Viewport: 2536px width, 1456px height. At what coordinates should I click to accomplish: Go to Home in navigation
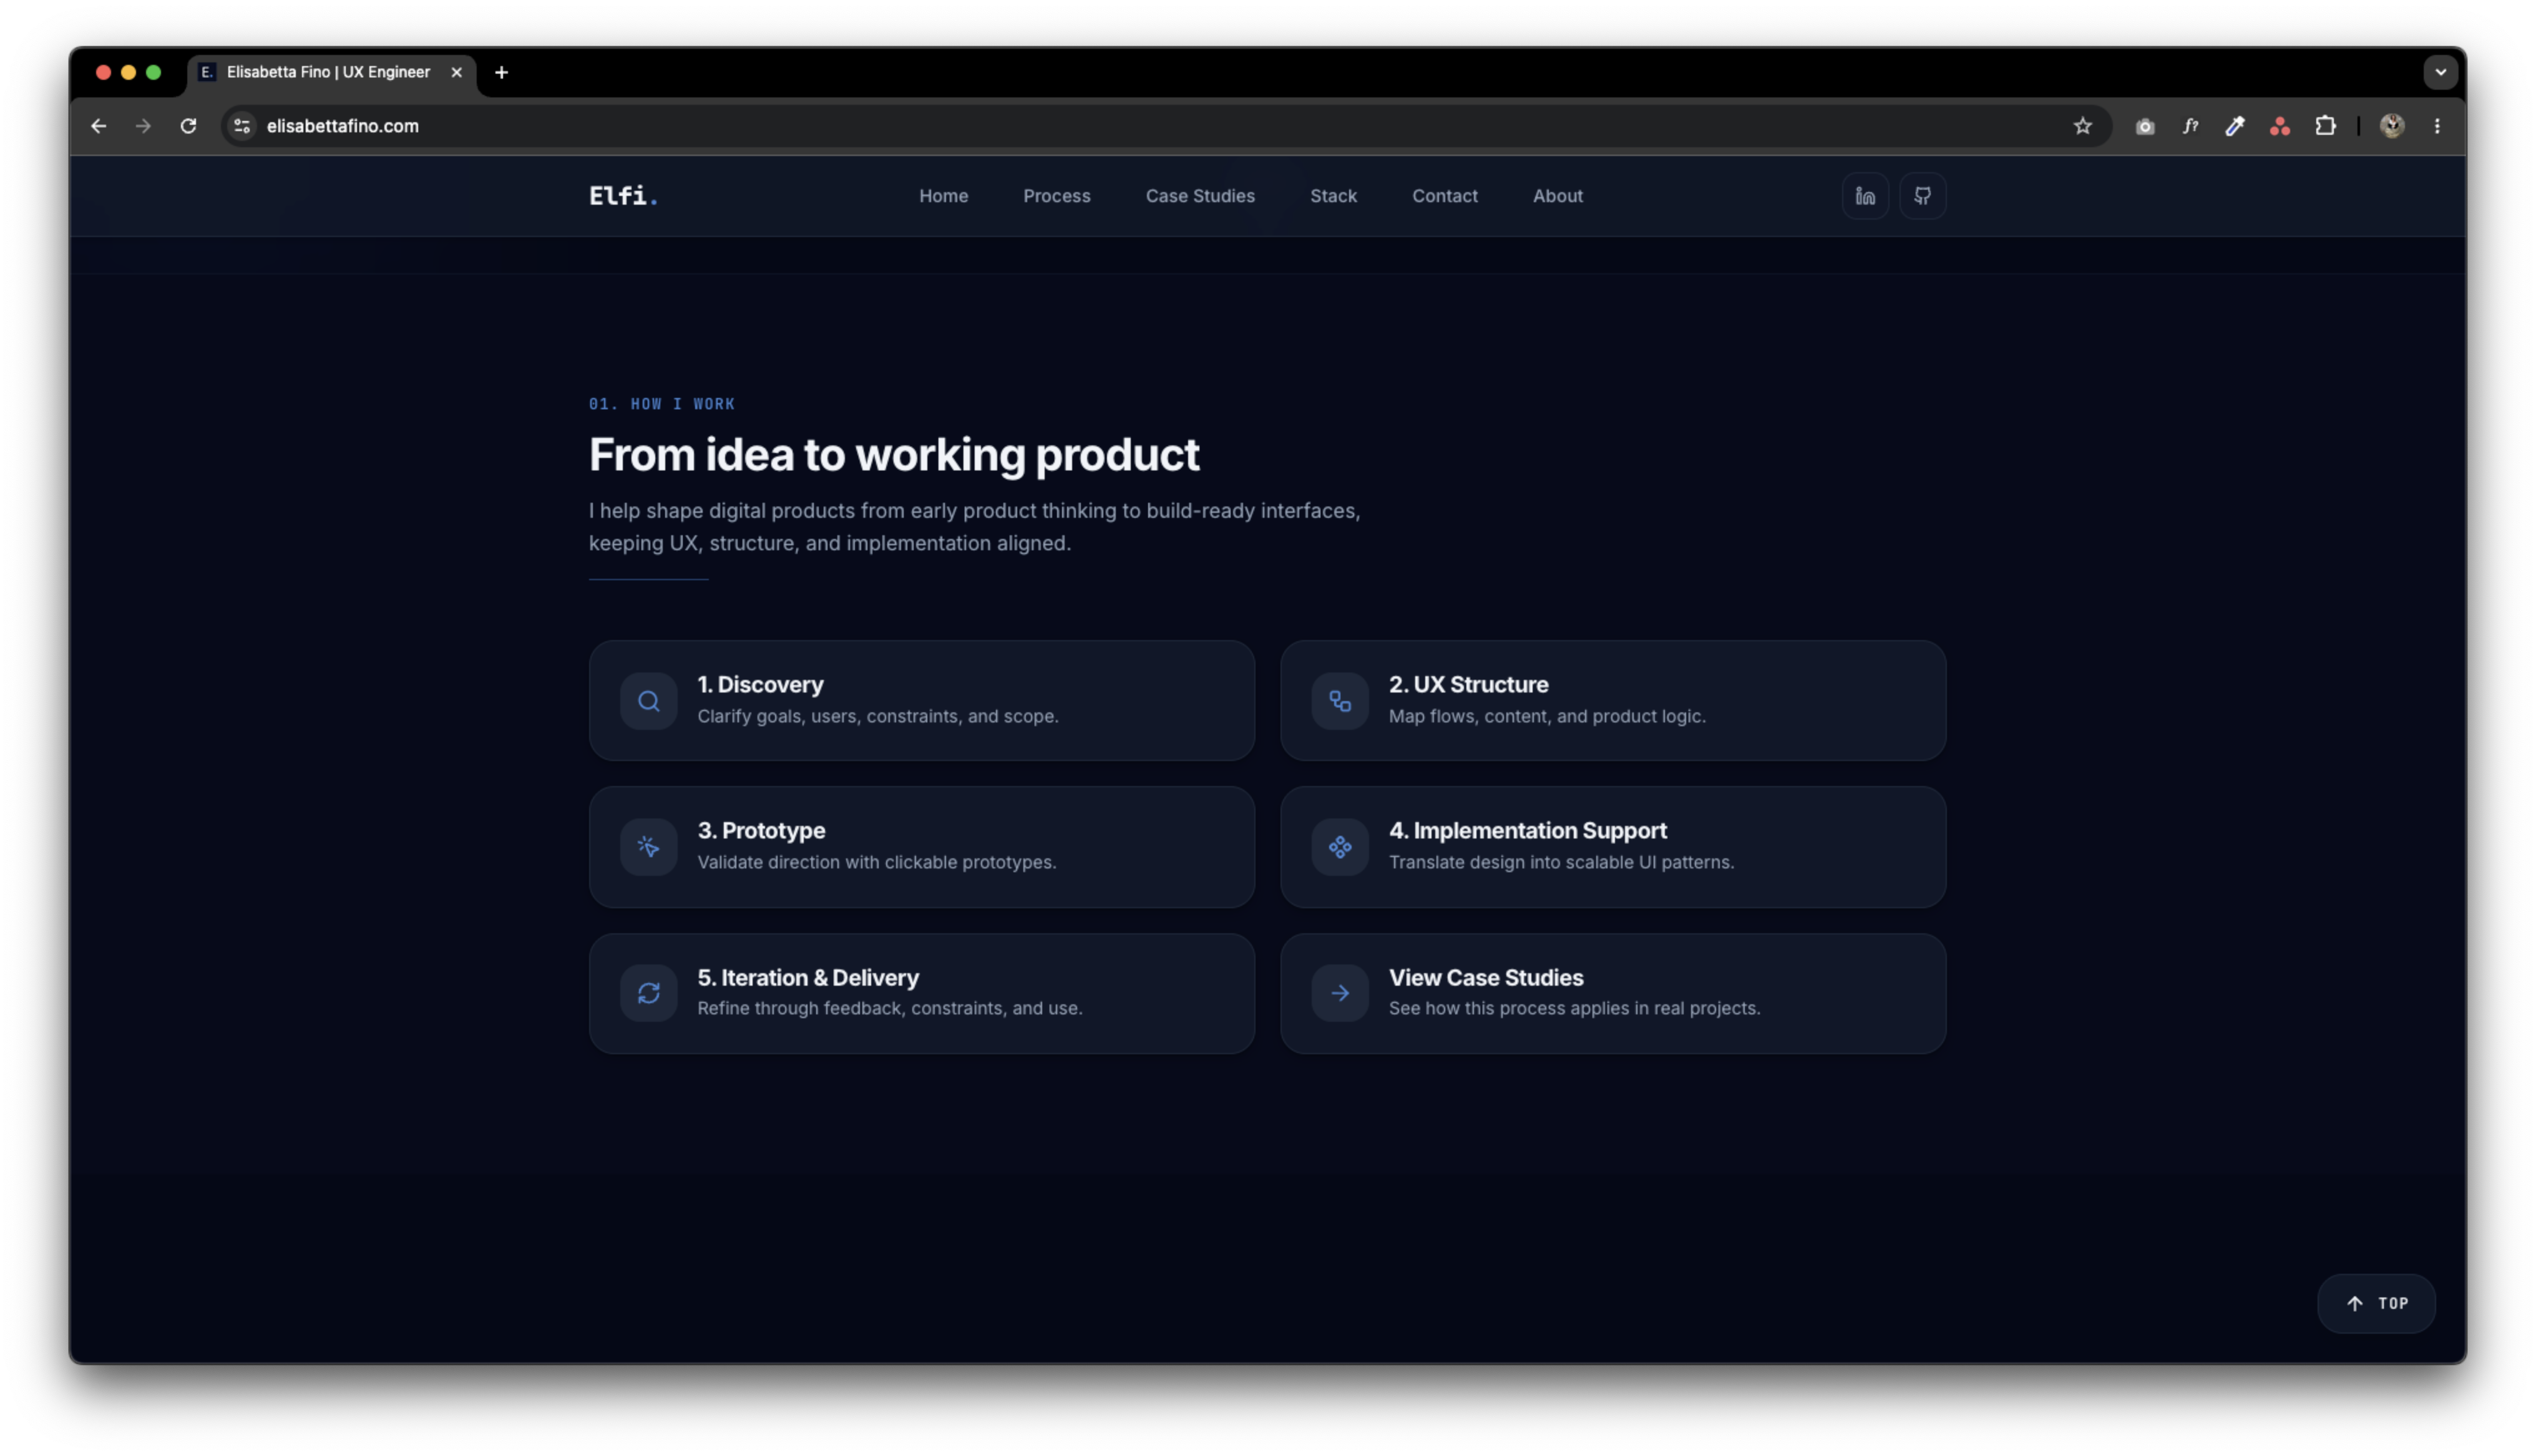pos(943,196)
